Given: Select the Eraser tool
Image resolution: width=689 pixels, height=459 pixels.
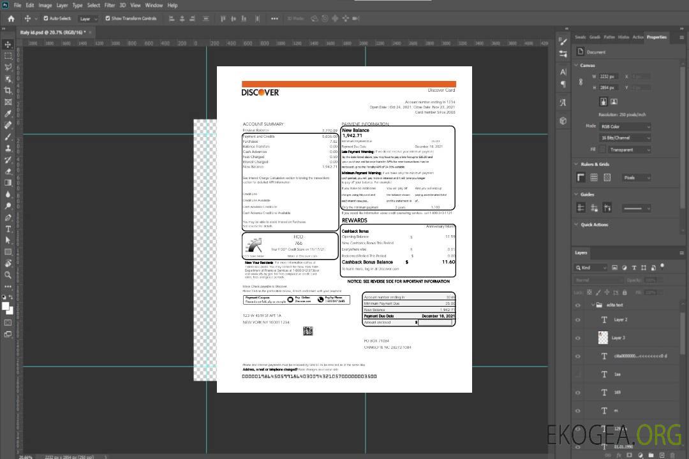Looking at the screenshot, I should coord(8,171).
